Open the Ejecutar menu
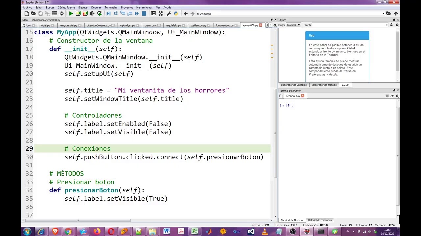The width and height of the screenshot is (421, 236). click(83, 7)
